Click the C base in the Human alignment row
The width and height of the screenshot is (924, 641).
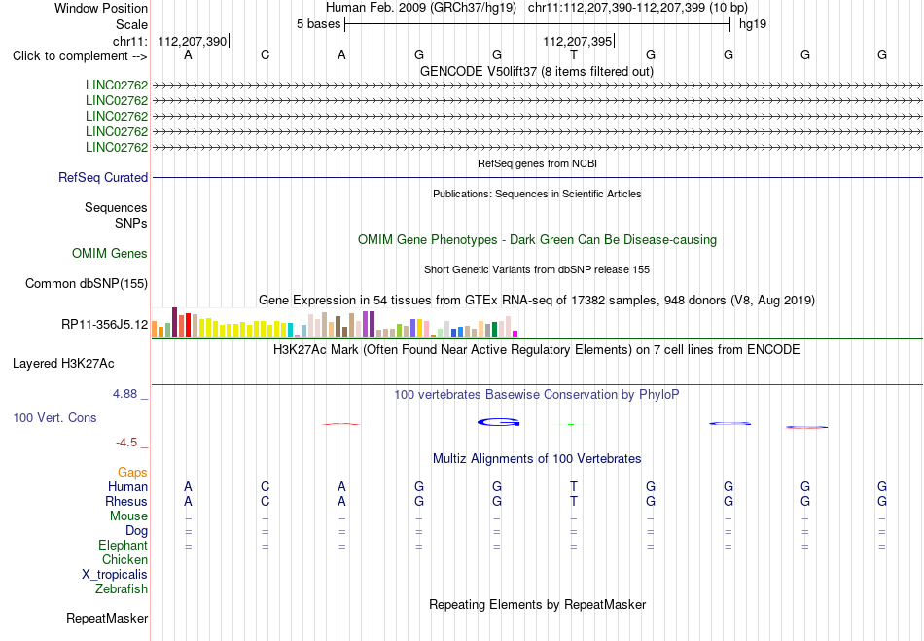(x=266, y=486)
